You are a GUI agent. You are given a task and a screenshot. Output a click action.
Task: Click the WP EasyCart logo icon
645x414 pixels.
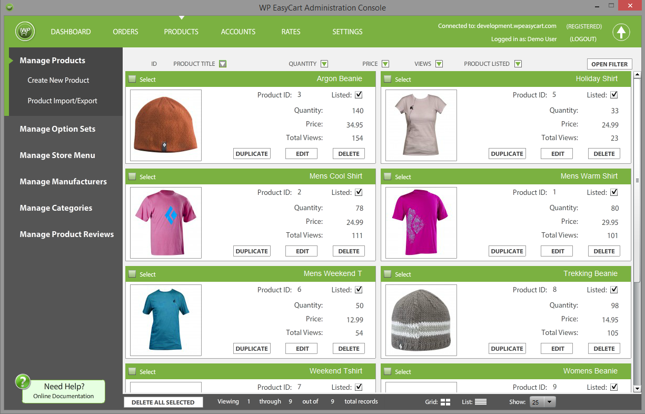[x=25, y=32]
